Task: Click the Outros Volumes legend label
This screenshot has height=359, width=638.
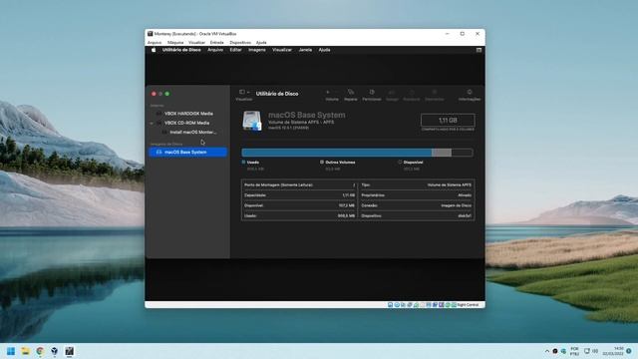Action: [x=340, y=162]
